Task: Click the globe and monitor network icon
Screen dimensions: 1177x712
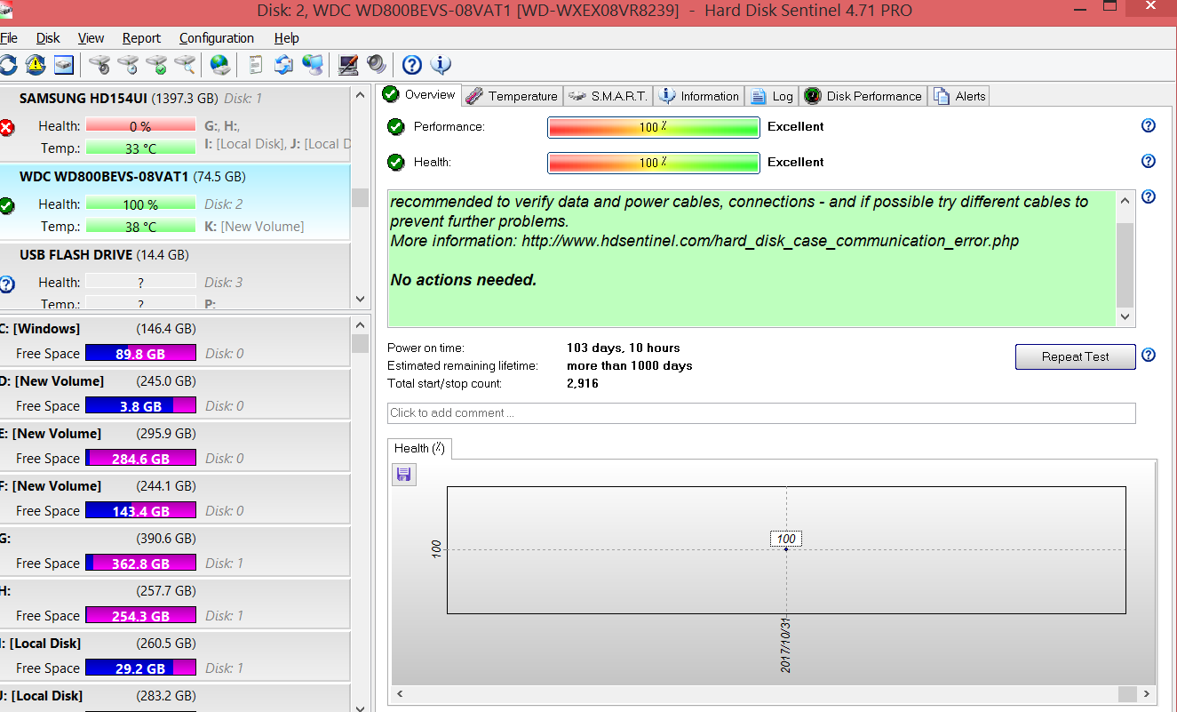Action: click(x=312, y=65)
